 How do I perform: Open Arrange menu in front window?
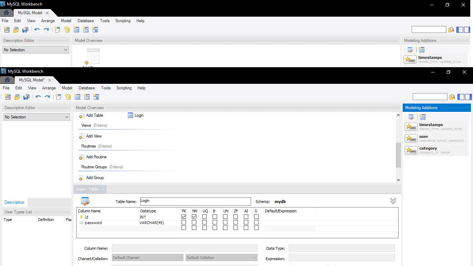click(x=49, y=88)
